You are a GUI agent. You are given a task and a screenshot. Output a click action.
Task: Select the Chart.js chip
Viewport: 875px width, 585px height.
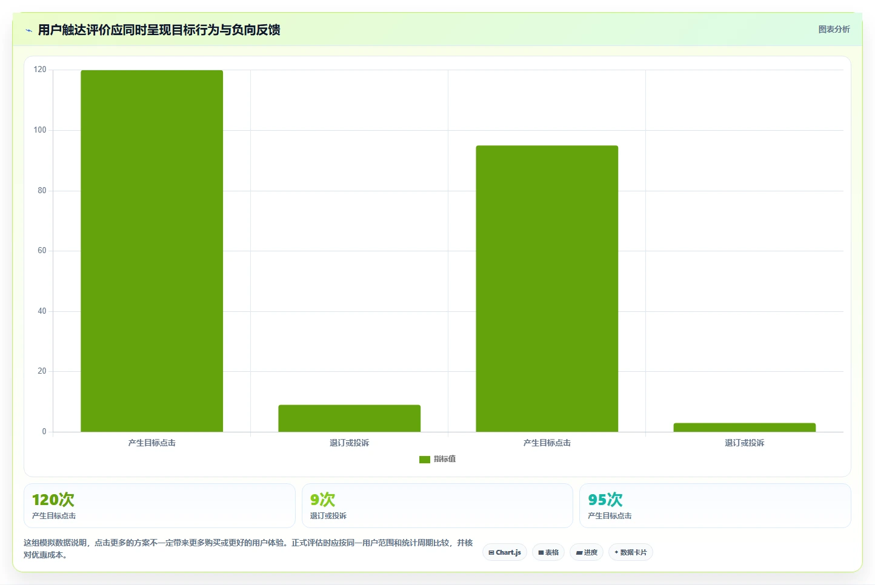pos(505,552)
